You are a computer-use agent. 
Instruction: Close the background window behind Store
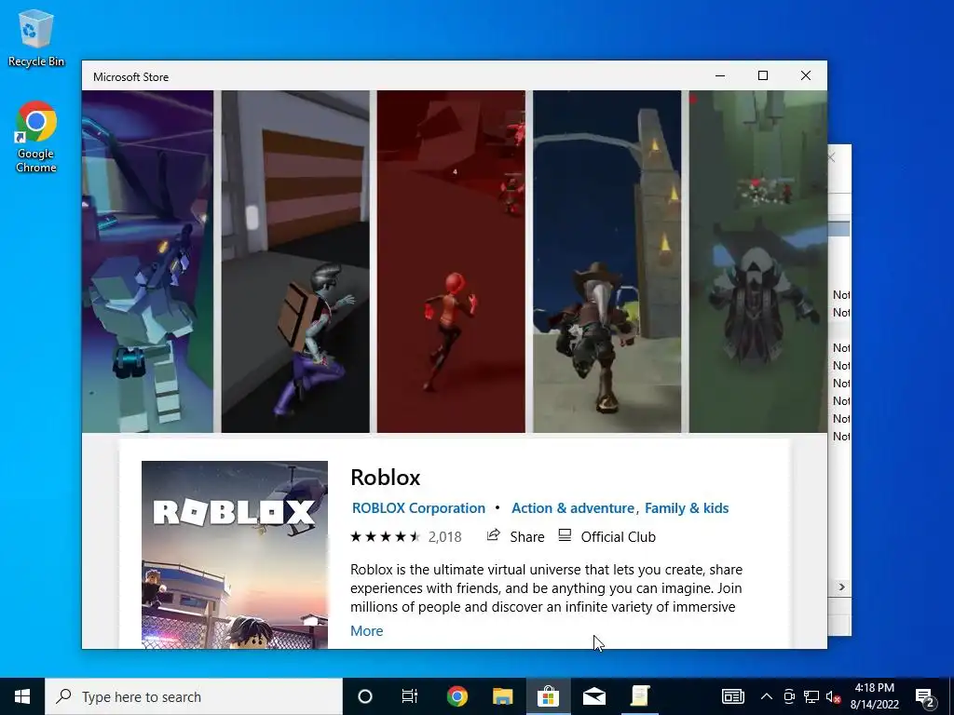tap(832, 158)
